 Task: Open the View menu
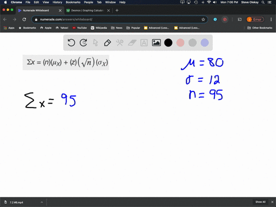[45, 2]
